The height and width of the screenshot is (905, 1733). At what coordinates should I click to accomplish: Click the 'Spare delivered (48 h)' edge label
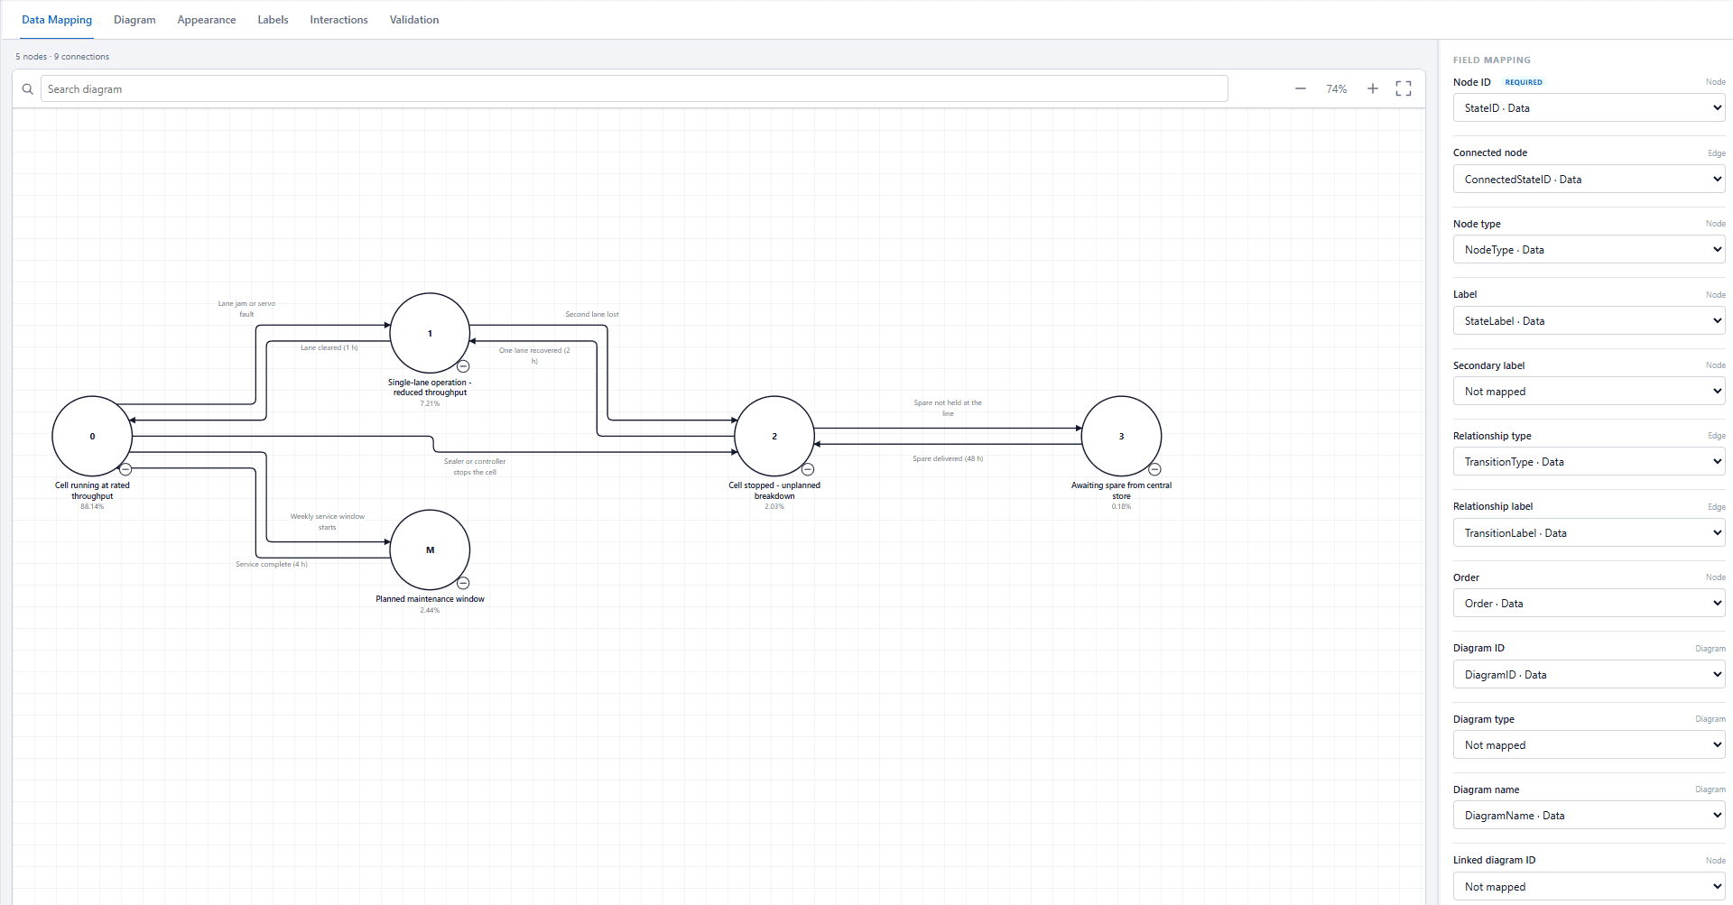(x=948, y=458)
